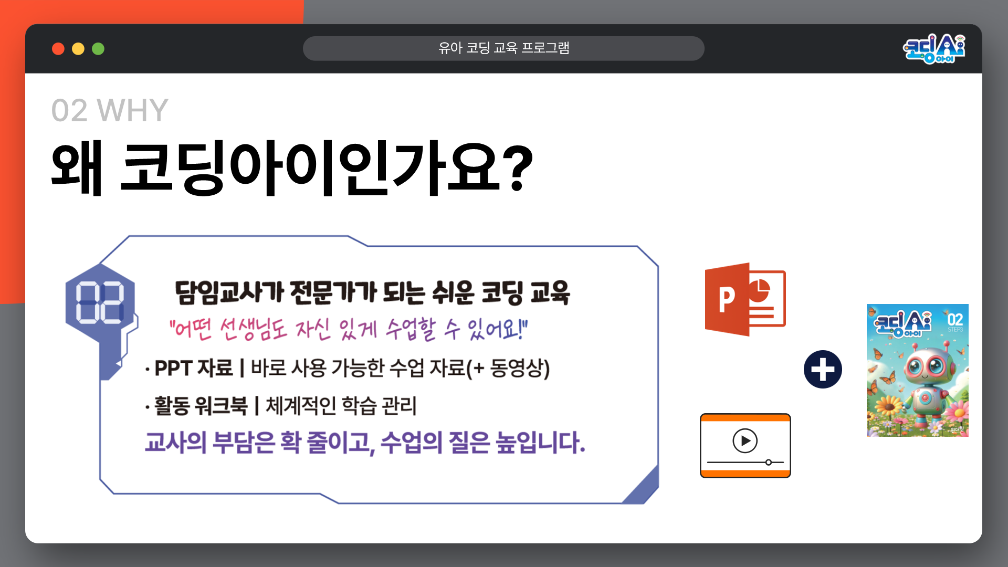Click the 담임교사가 전문가가 되는 쉬운 코딩 교육 heading
Viewport: 1008px width, 567px height.
(x=372, y=293)
